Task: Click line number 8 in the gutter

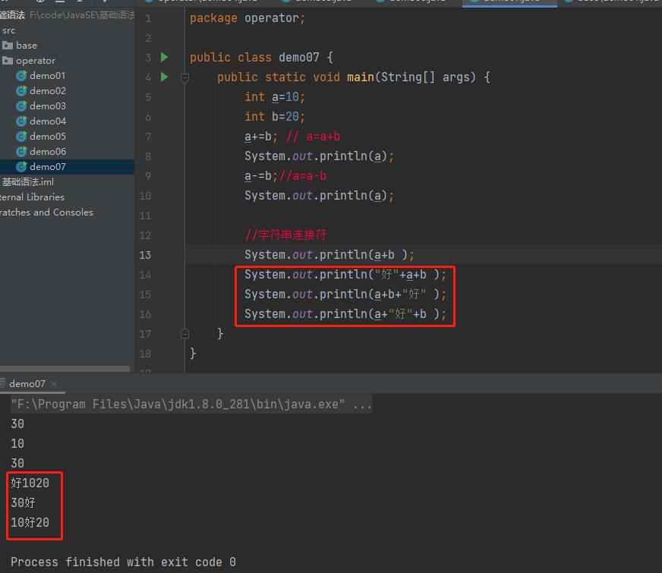Action: 148,156
